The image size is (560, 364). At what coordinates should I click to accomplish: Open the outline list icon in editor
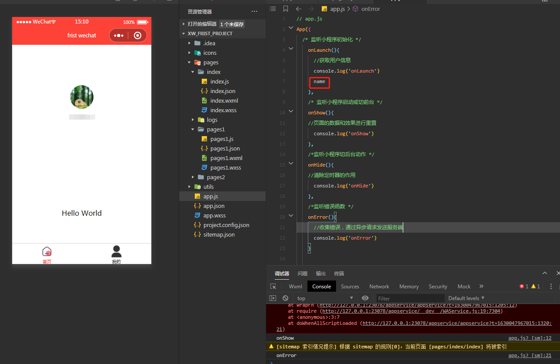coord(273,9)
